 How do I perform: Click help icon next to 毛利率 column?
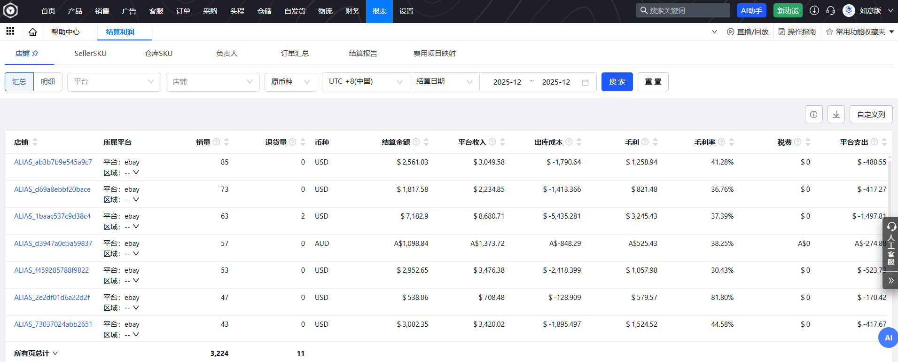pyautogui.click(x=721, y=142)
